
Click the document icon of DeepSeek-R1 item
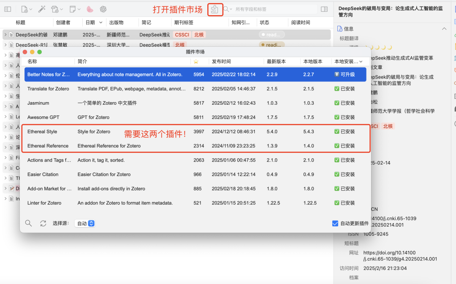tap(11, 45)
